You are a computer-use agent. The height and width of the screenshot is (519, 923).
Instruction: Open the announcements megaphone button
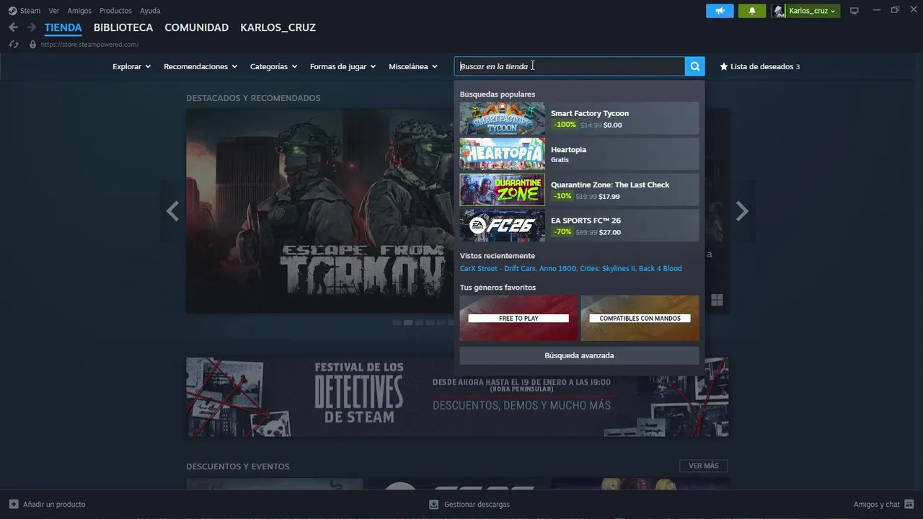pos(720,11)
